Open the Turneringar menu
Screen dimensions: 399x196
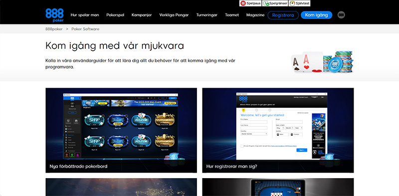[x=207, y=15]
